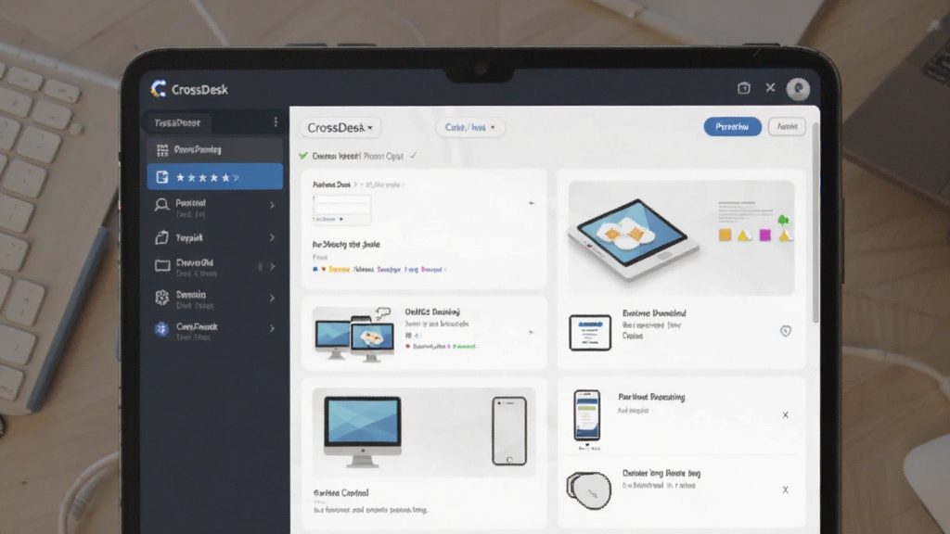Remove the round device list item
The image size is (950, 534).
click(x=785, y=489)
